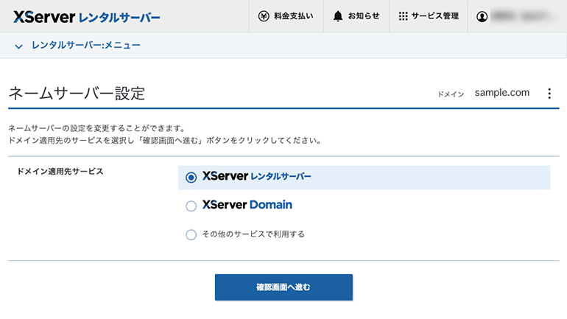The width and height of the screenshot is (567, 319).
Task: Select その他のサービスで利用する radio option
Action: [191, 235]
